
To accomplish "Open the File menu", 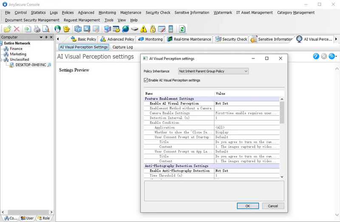I will pyautogui.click(x=8, y=13).
